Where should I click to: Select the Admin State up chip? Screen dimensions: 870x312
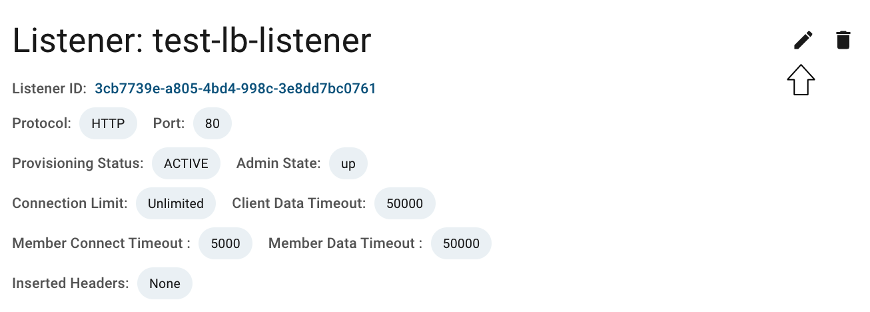click(x=348, y=163)
